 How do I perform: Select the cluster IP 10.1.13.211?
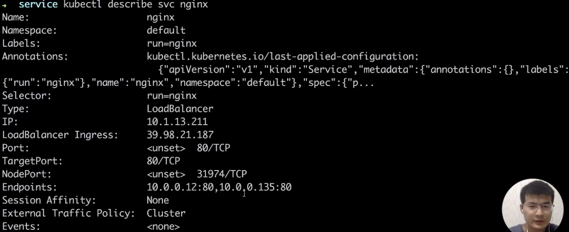pyautogui.click(x=177, y=122)
